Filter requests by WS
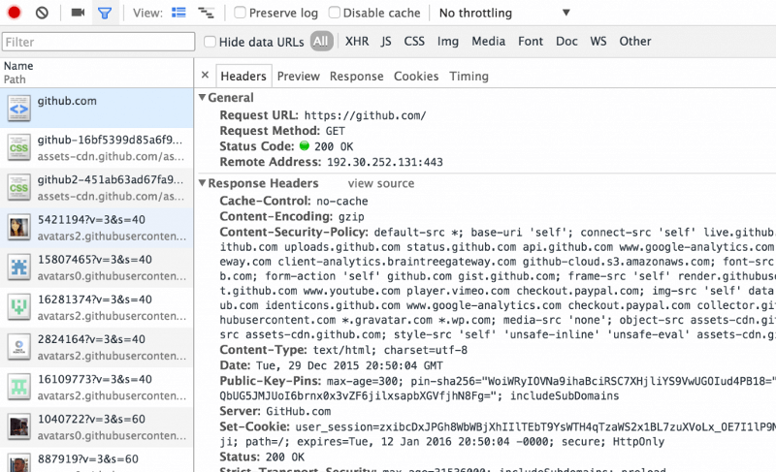 598,41
